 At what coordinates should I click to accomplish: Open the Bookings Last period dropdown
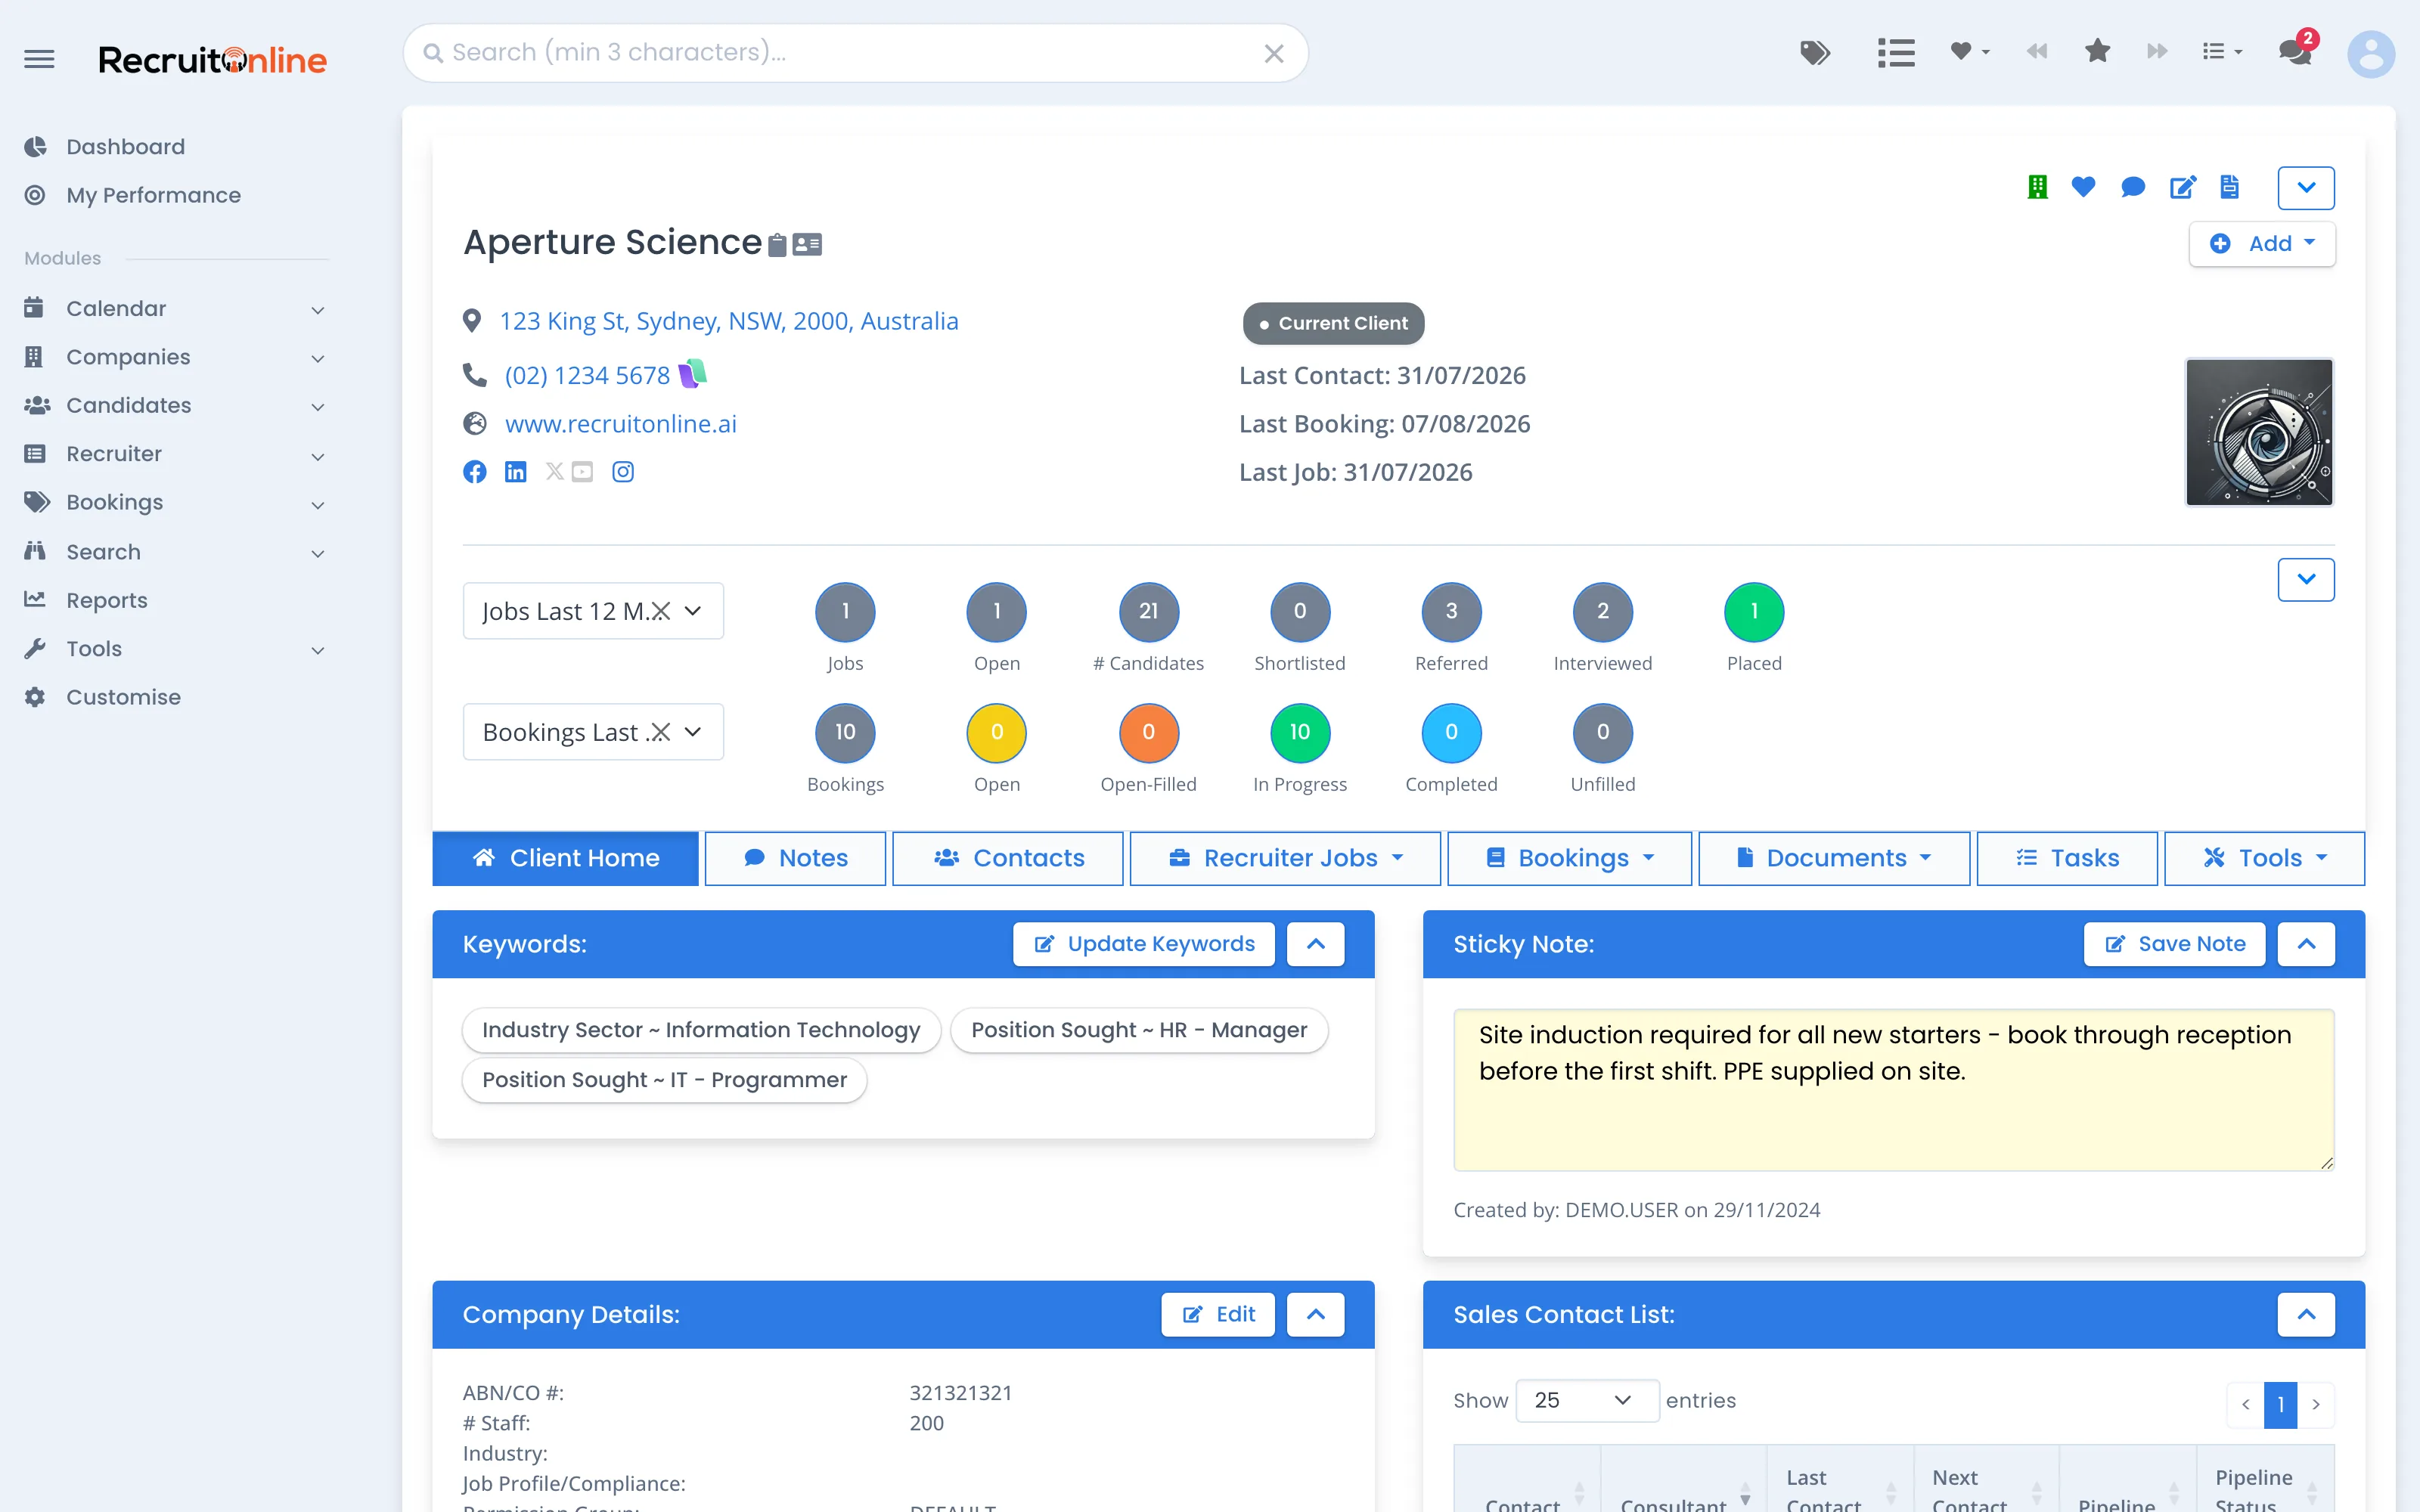[x=593, y=732]
